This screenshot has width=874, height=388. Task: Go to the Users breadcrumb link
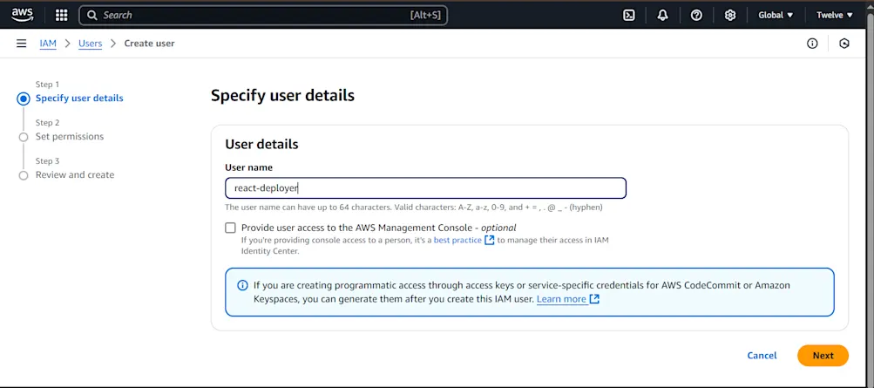pyautogui.click(x=91, y=44)
